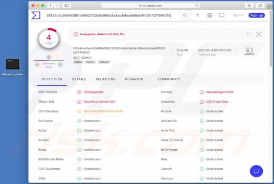Click the Mach-O file type icon
The width and height of the screenshot is (274, 184).
250,51
